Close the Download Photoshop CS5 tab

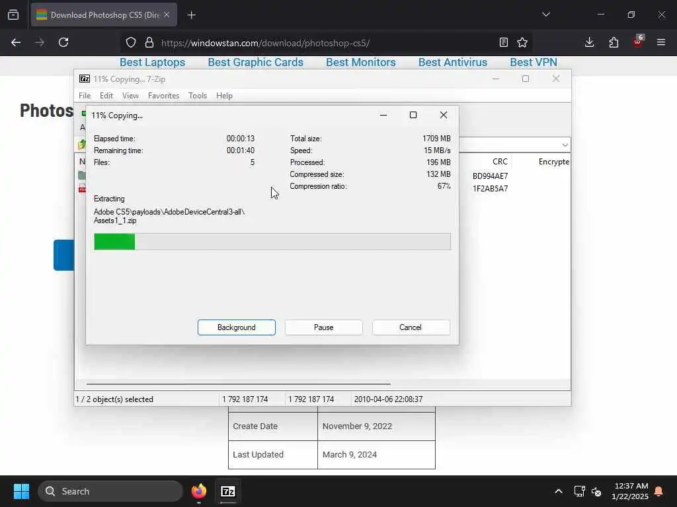pos(167,15)
